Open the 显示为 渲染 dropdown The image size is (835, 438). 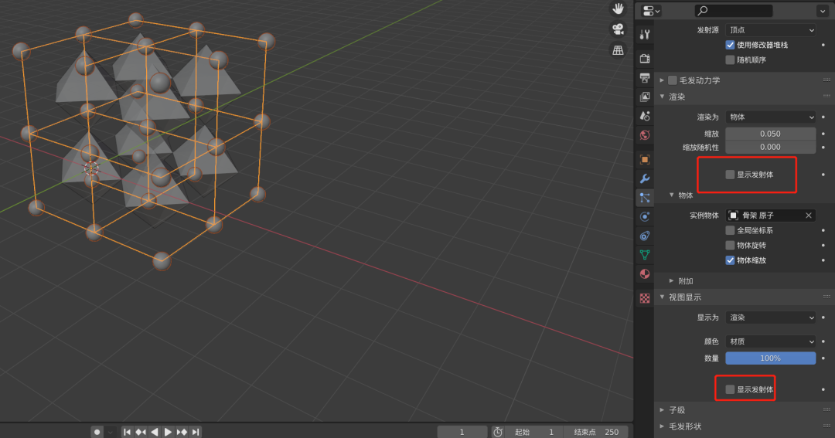(771, 317)
